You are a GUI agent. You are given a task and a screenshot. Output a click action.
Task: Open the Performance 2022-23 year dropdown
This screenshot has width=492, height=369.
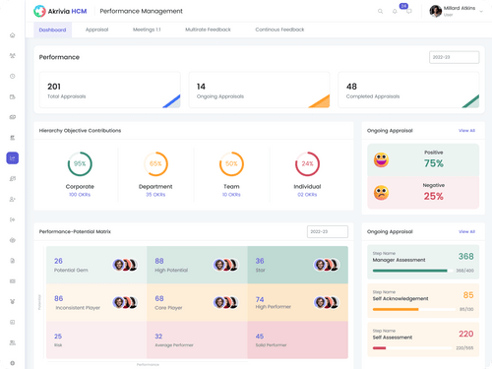(454, 57)
